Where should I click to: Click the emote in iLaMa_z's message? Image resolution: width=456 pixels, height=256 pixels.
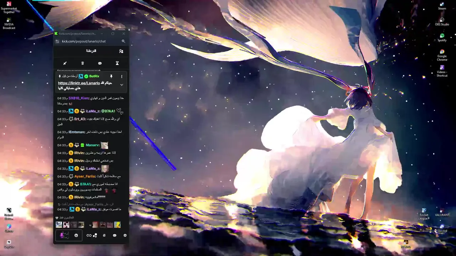click(105, 169)
